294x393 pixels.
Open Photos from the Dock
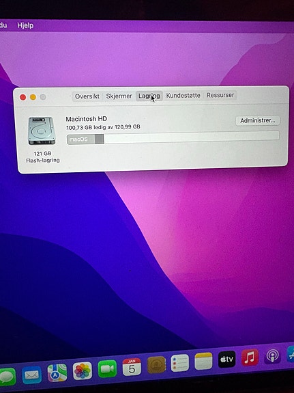point(83,371)
